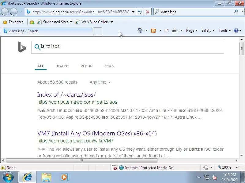Expand the Feeds dropdown arrow
This screenshot has height=183, width=245.
[160, 30]
